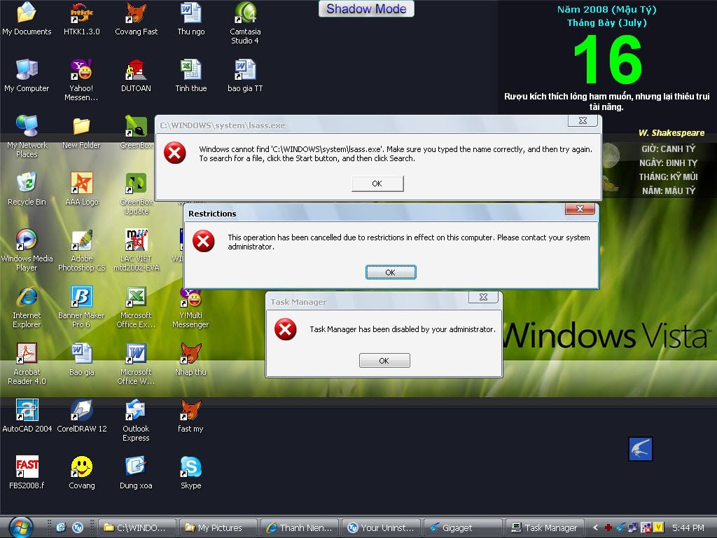Switch to Your Uninst... taskbar item

point(381,527)
